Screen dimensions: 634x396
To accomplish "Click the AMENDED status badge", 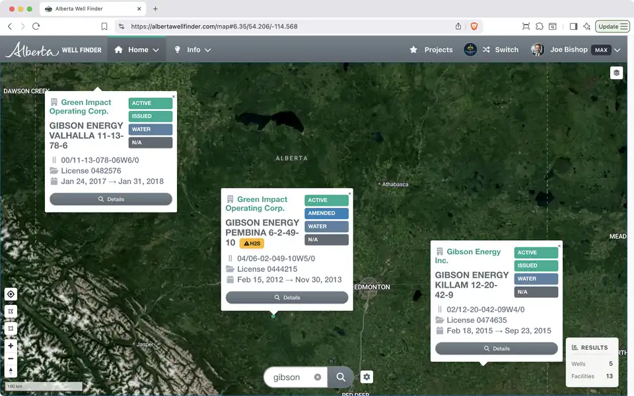I will coord(326,213).
